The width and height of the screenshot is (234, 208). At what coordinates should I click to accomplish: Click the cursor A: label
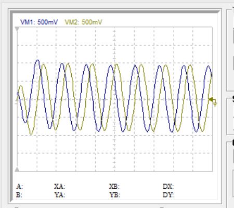point(20,187)
